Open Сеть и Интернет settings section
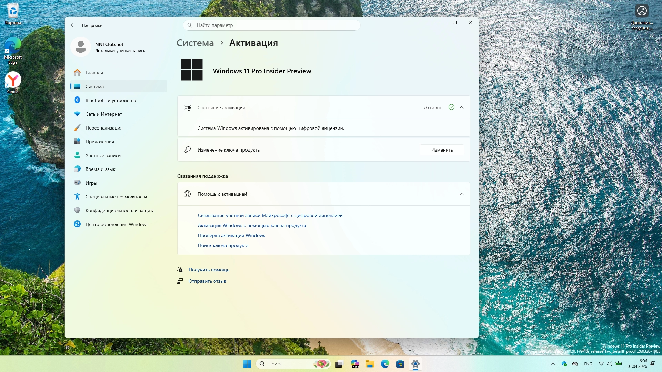 point(103,114)
